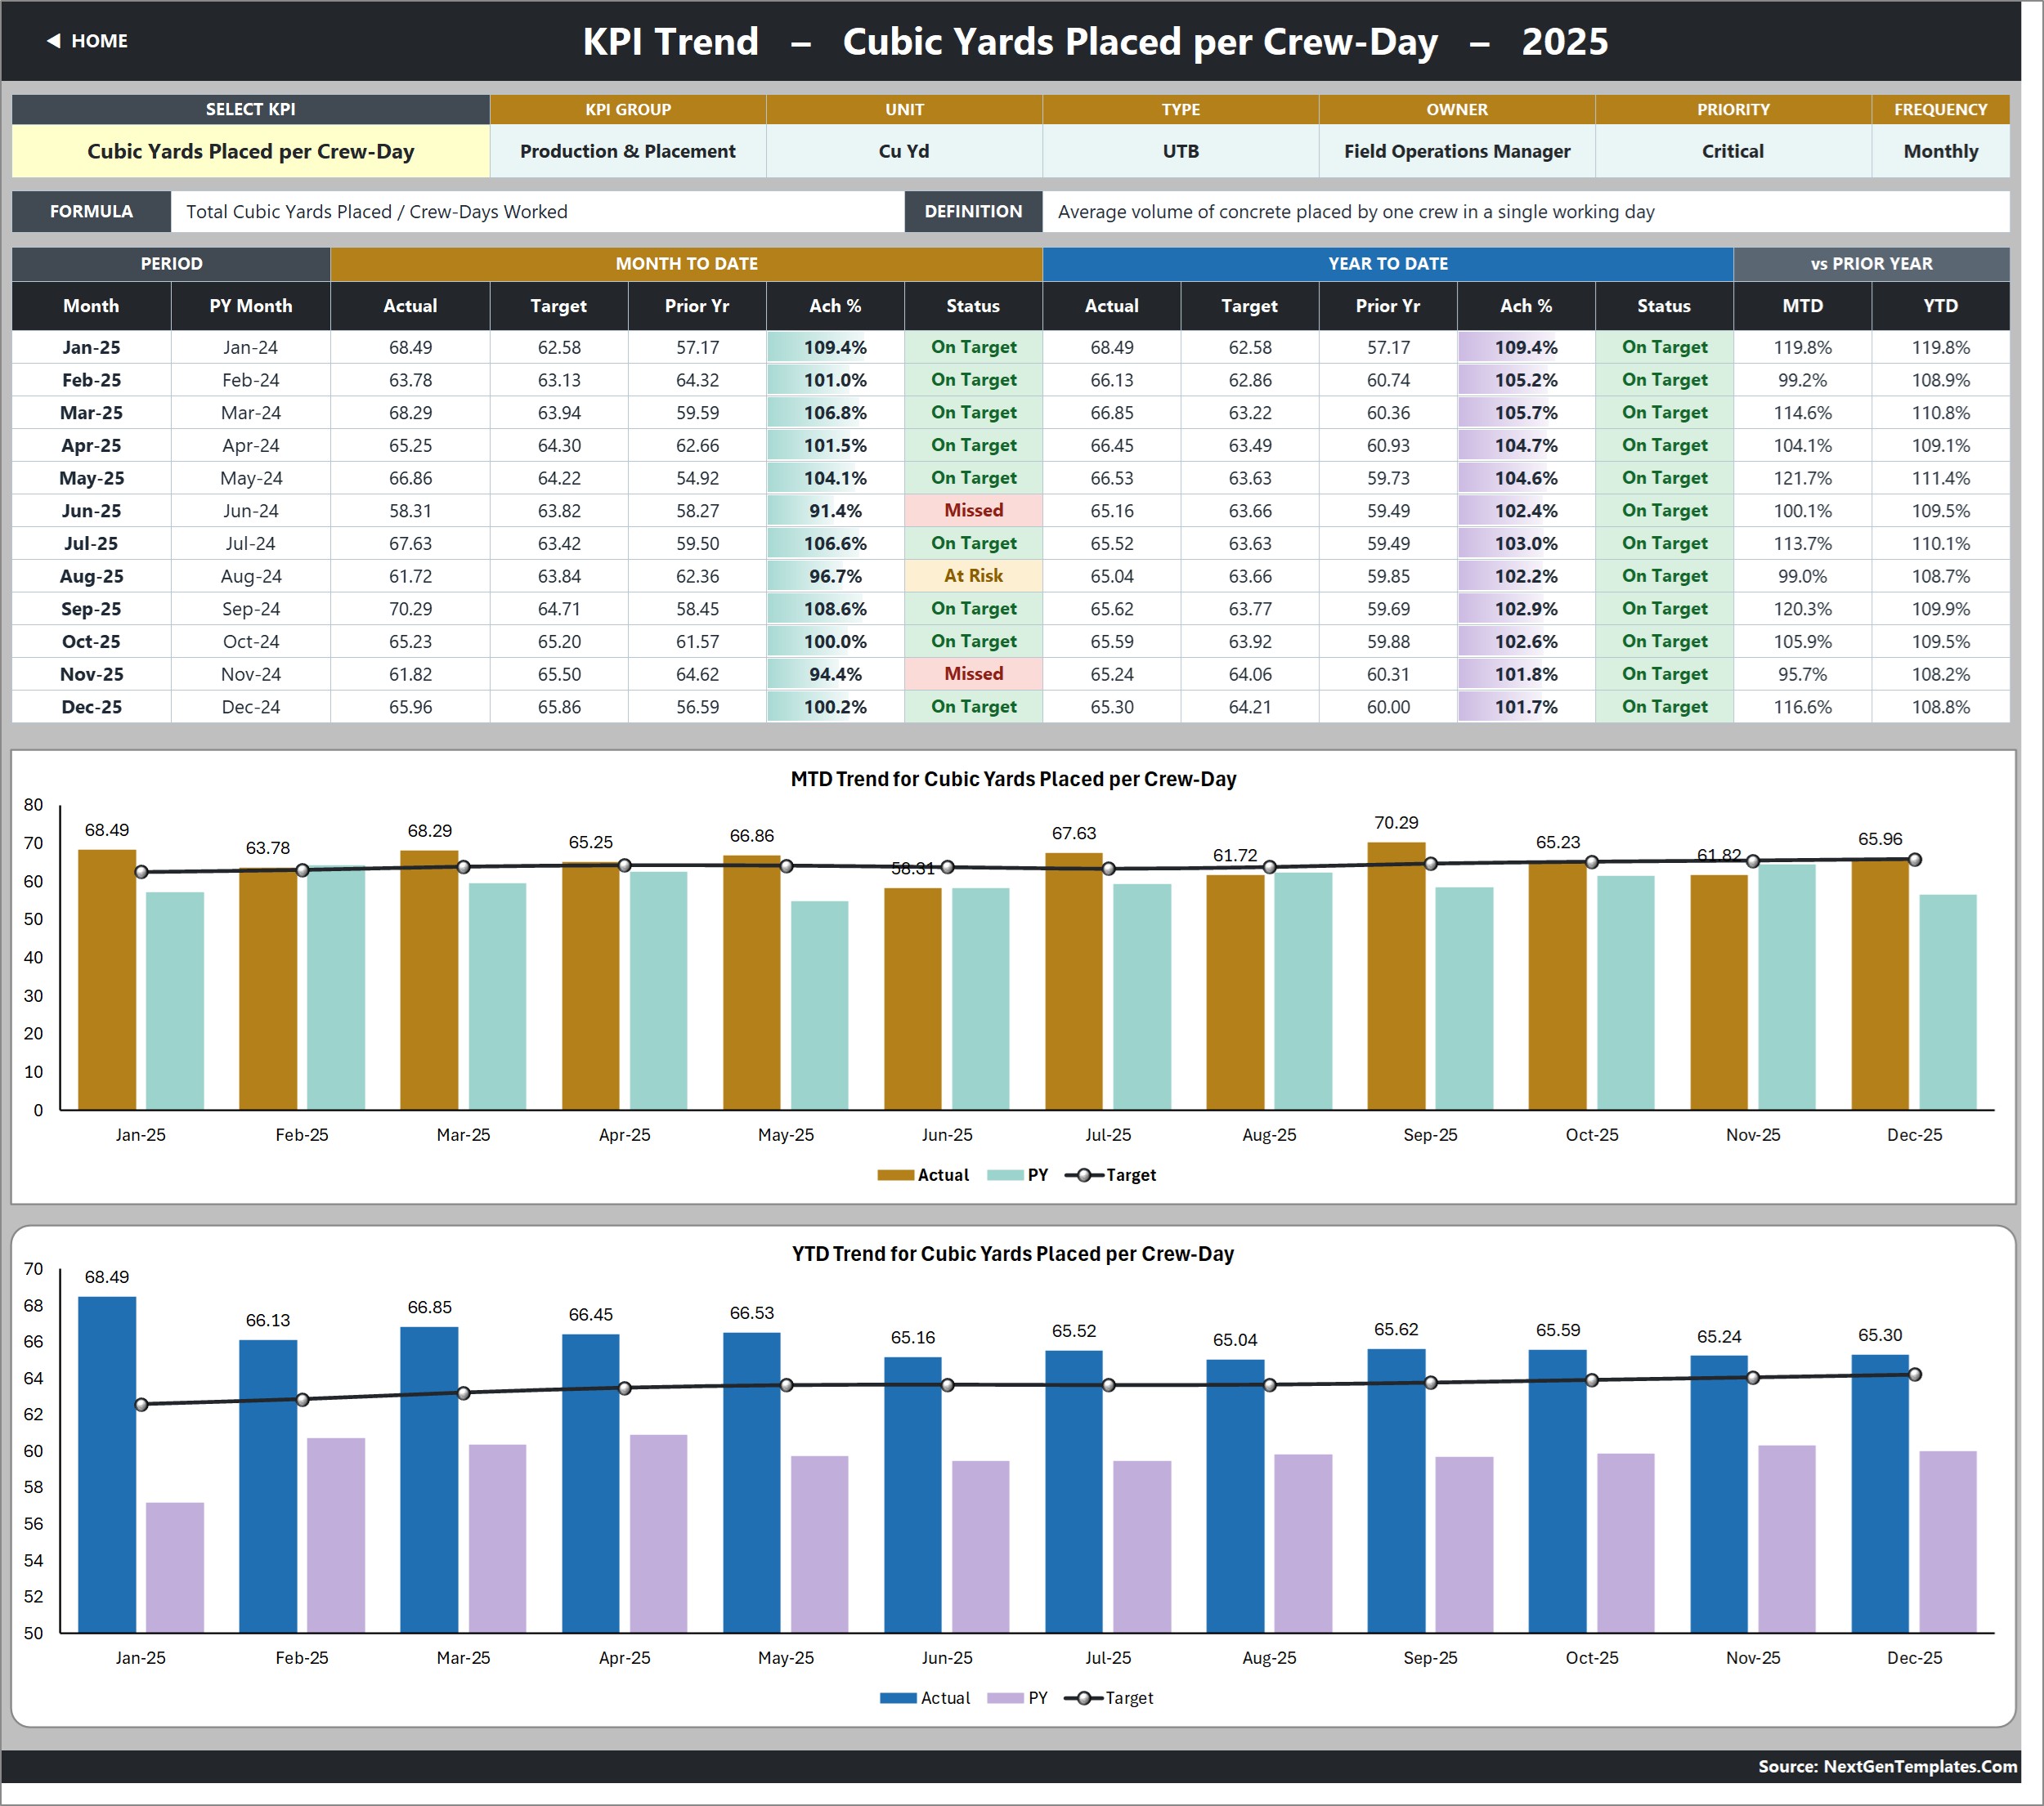Select the Monthly frequency cell

point(1940,151)
